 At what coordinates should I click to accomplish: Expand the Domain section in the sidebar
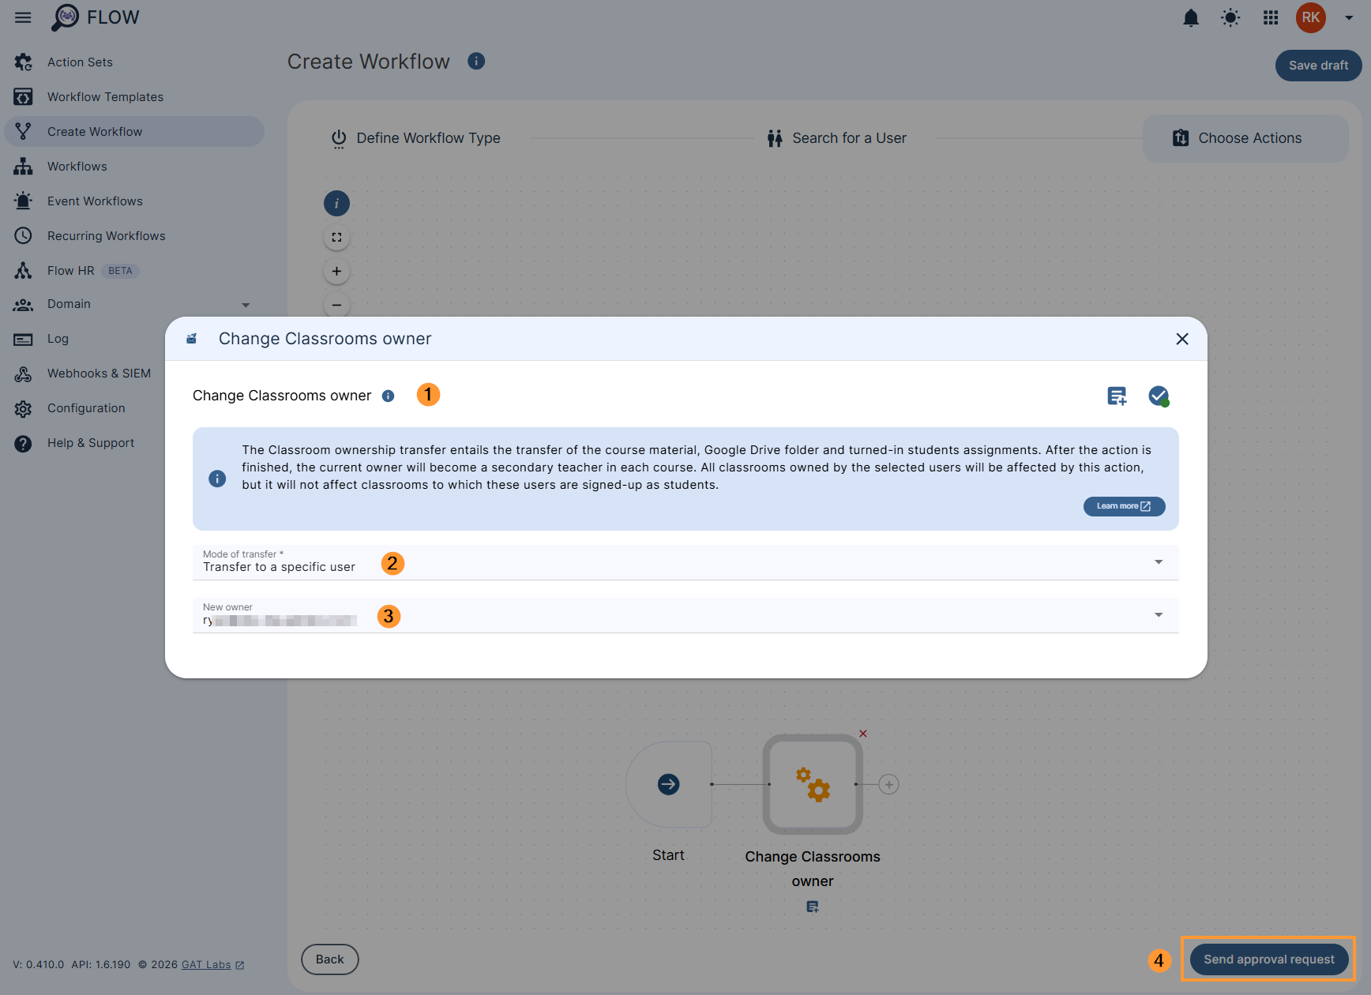[246, 304]
